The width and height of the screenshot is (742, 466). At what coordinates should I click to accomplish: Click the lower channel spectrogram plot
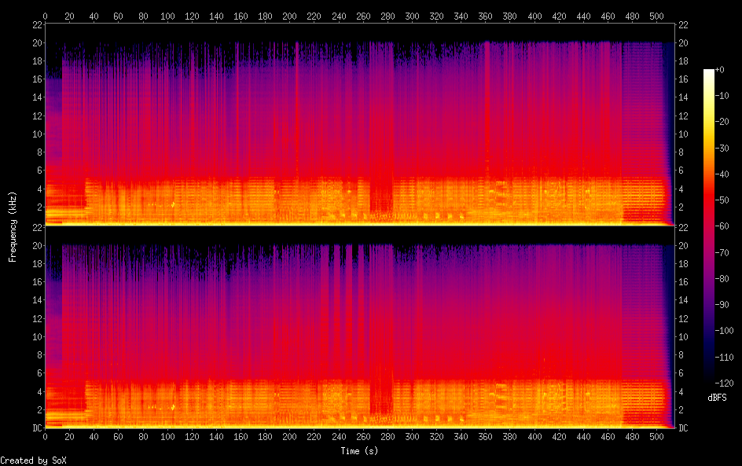(x=360, y=328)
